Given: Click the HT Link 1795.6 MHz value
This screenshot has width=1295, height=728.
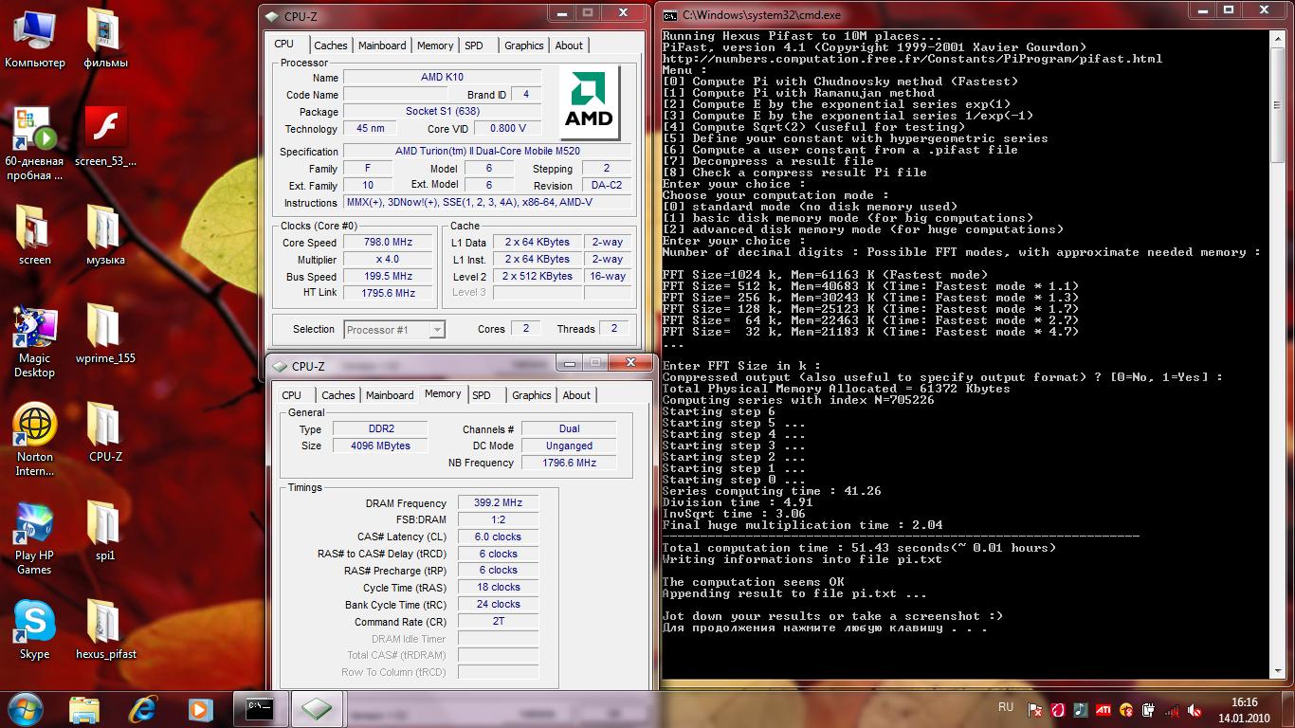Looking at the screenshot, I should coord(388,293).
